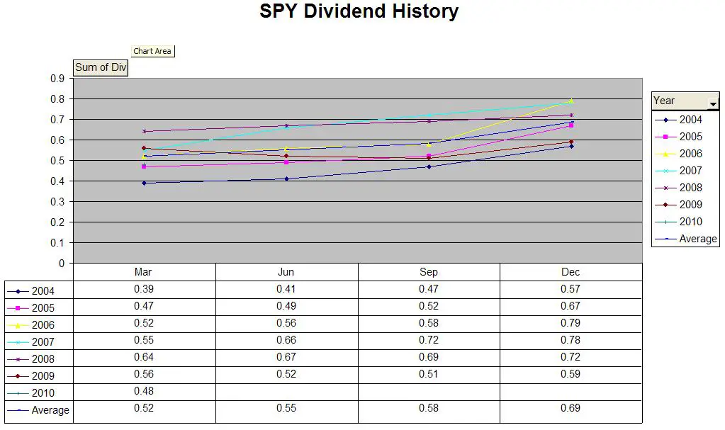The width and height of the screenshot is (725, 430).
Task: Click the 2005 Dec cell showing 0.67
Action: coord(571,306)
